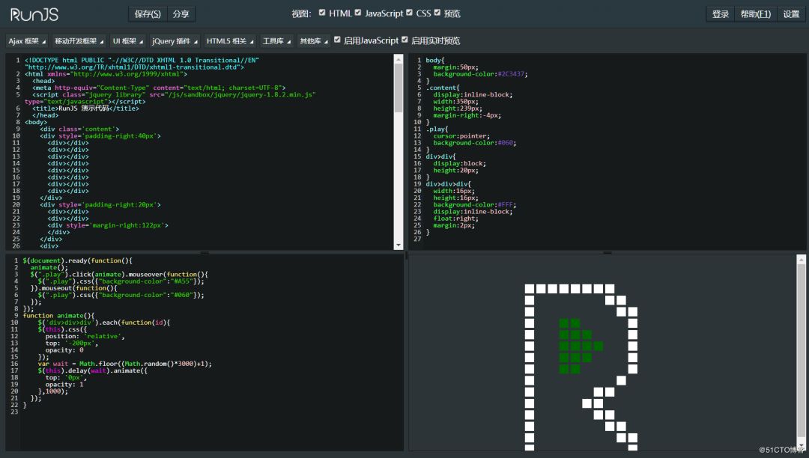The width and height of the screenshot is (809, 458).
Task: Click the 分享 share button
Action: pos(181,14)
